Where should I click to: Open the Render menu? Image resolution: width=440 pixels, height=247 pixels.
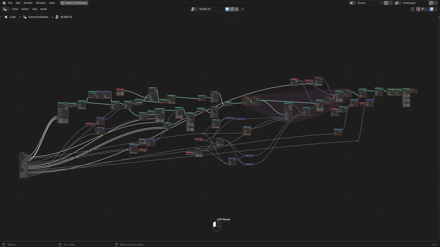coord(28,3)
